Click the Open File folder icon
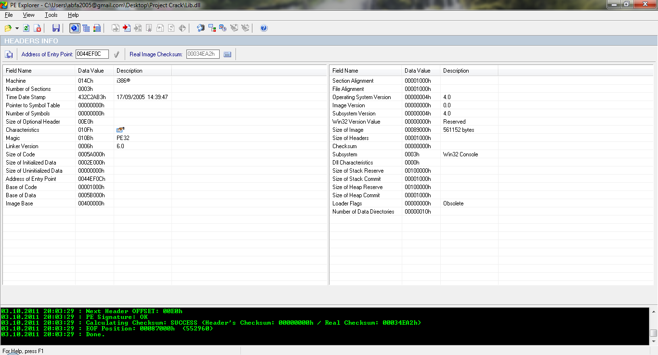 click(x=8, y=28)
